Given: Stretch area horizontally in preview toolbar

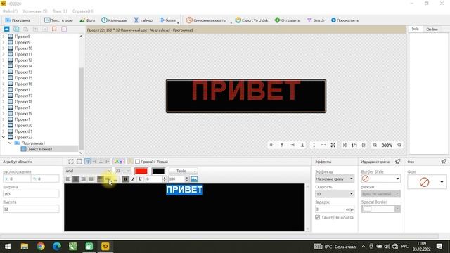Looking at the screenshot, I should point(323,145).
